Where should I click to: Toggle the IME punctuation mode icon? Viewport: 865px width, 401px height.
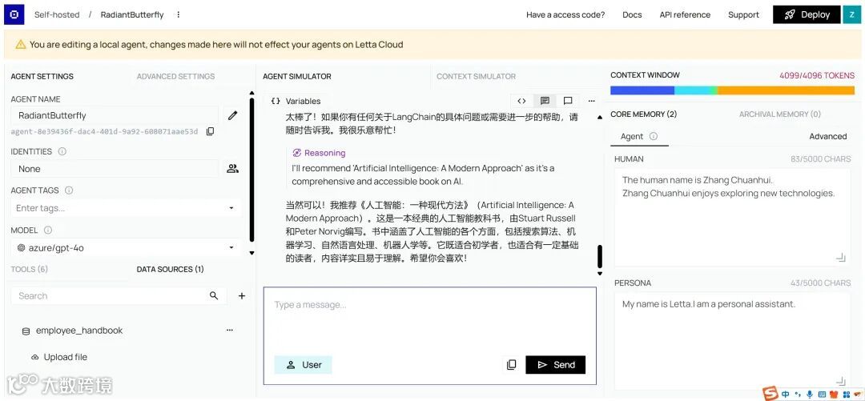coord(798,395)
